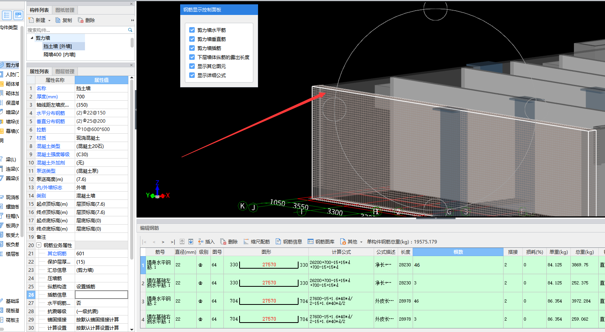
Task: Select 隔墙400 [内墙] in component tree
Action: 59,55
